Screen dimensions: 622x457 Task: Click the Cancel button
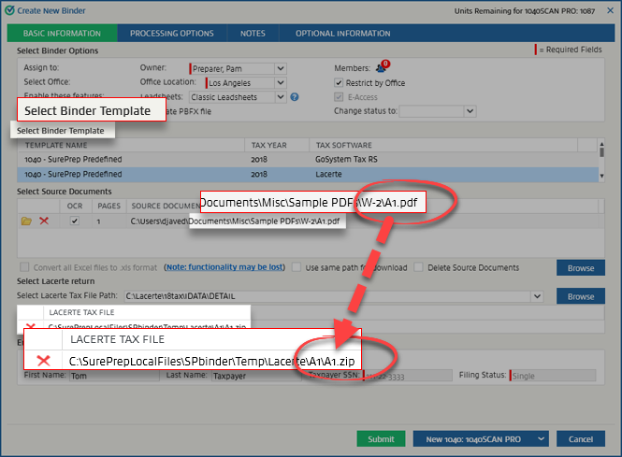(580, 439)
